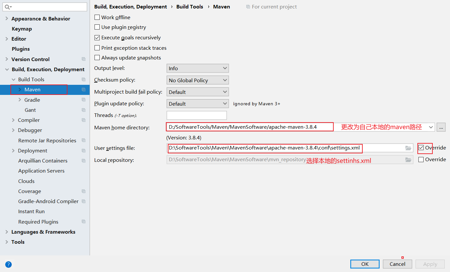Toggle Override for Local repository
The height and width of the screenshot is (272, 450).
click(421, 160)
